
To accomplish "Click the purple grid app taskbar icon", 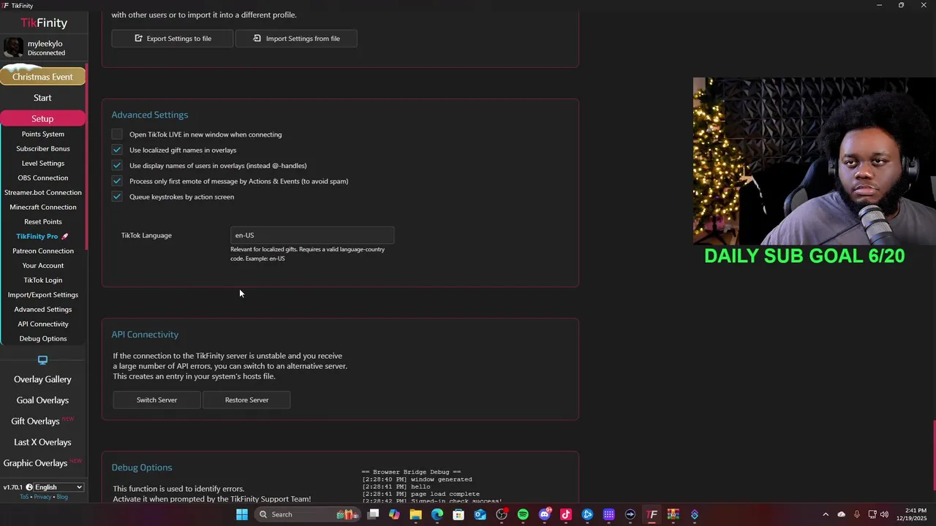I will point(608,514).
